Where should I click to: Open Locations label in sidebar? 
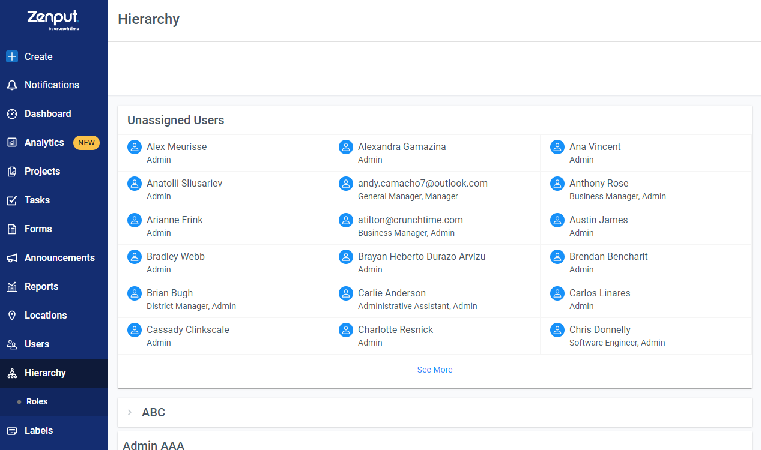[x=46, y=316]
